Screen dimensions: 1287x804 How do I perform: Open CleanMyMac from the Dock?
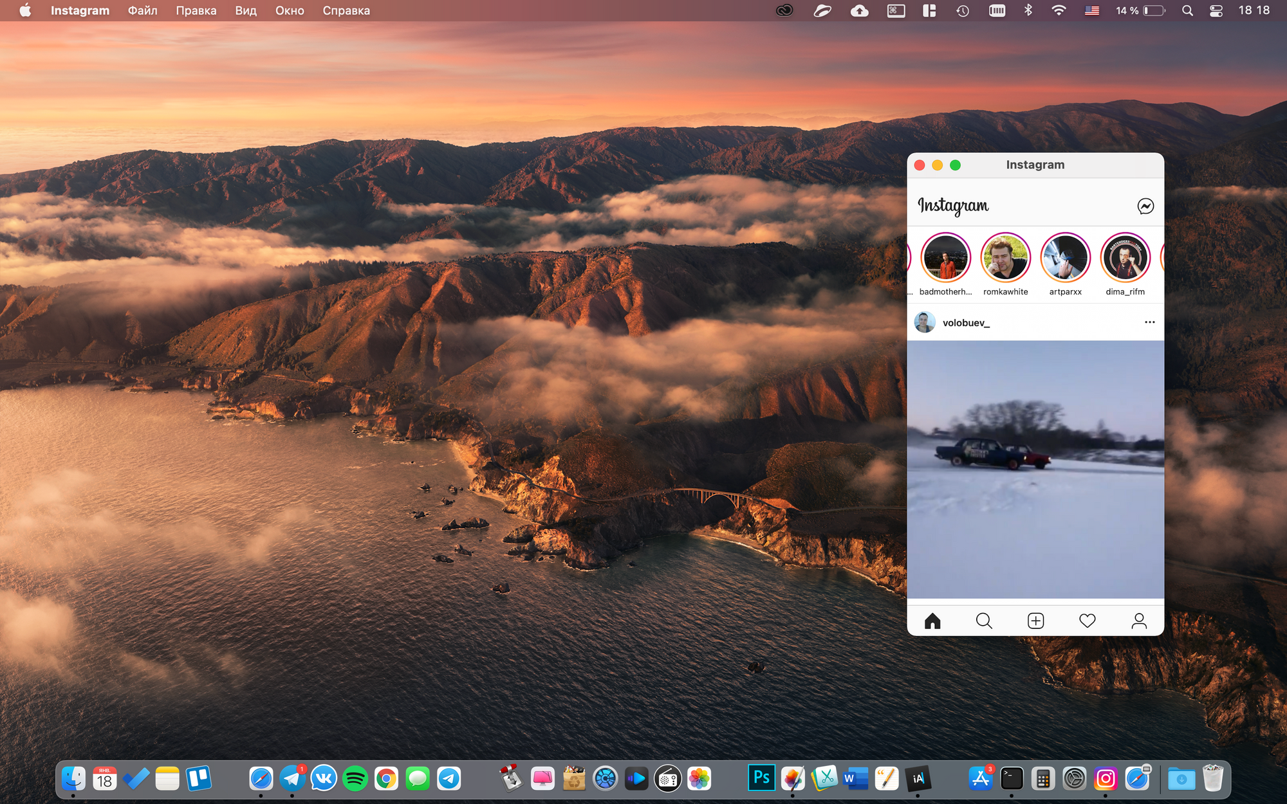[542, 779]
